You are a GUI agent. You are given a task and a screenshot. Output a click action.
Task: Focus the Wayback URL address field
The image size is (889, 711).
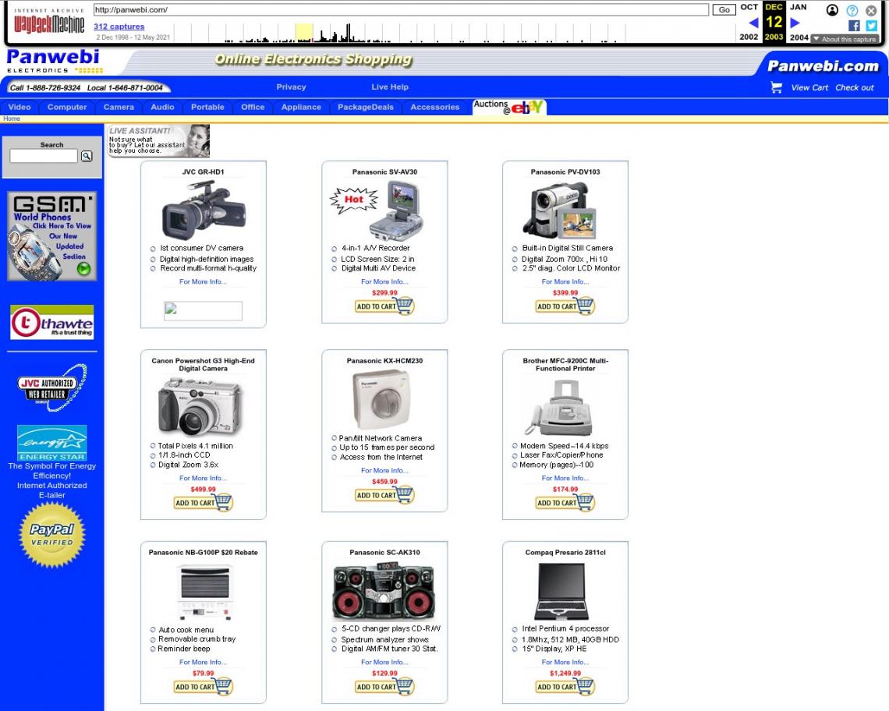pyautogui.click(x=401, y=9)
